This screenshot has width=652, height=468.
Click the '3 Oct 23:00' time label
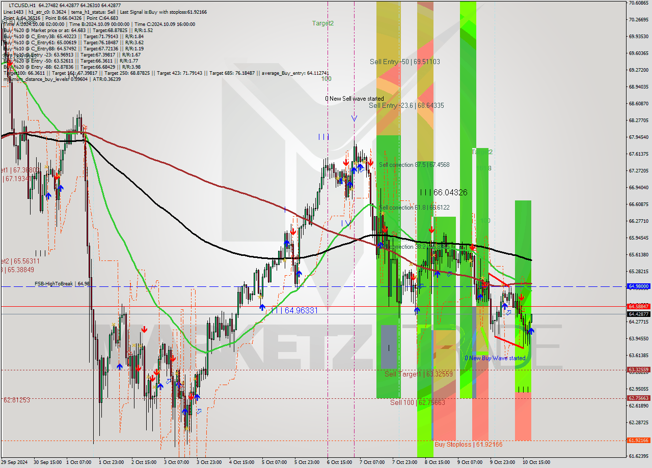210,462
